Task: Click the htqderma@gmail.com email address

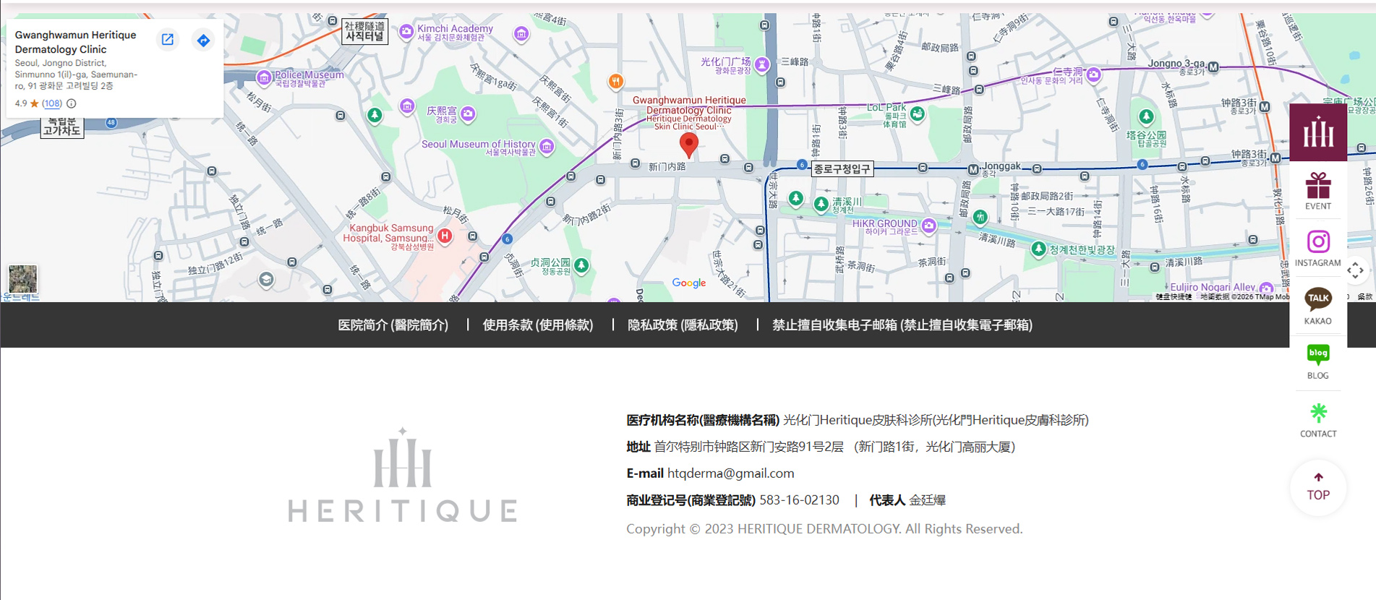Action: click(730, 473)
